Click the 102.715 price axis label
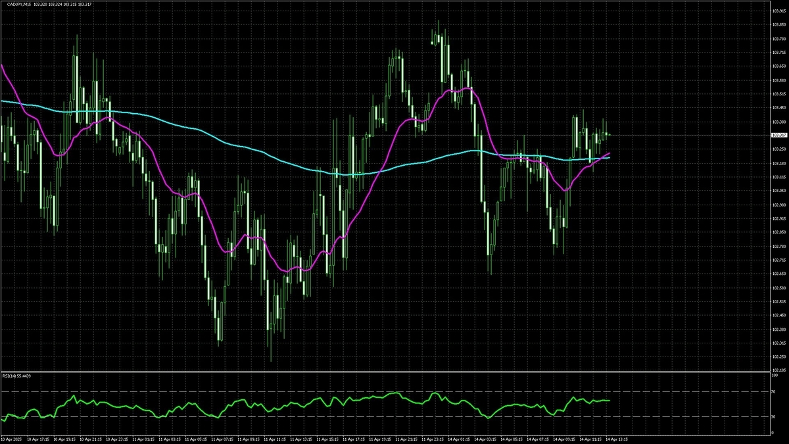789x444 pixels. click(778, 260)
